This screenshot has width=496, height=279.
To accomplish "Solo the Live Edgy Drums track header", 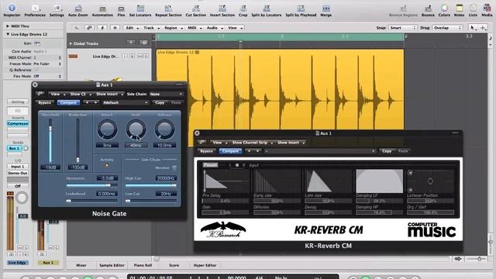I will click(146, 56).
